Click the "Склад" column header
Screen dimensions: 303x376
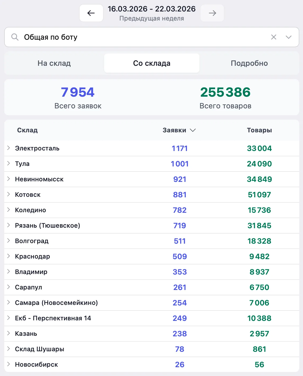(x=27, y=130)
